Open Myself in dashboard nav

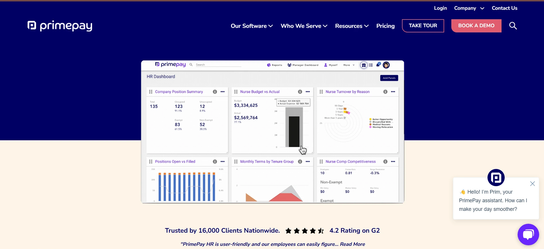tap(331, 65)
